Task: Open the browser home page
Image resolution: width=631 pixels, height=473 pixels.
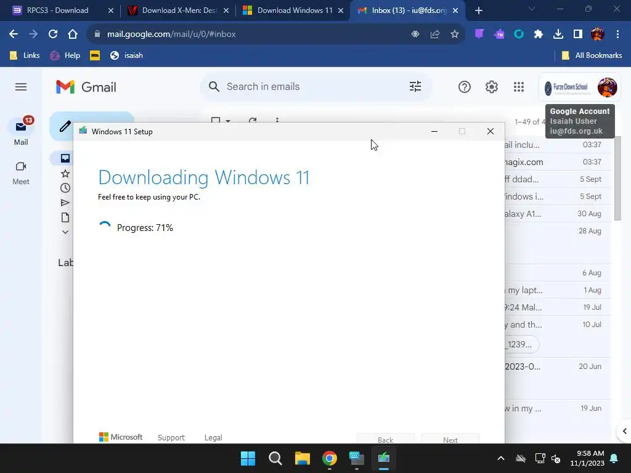Action: click(x=73, y=34)
